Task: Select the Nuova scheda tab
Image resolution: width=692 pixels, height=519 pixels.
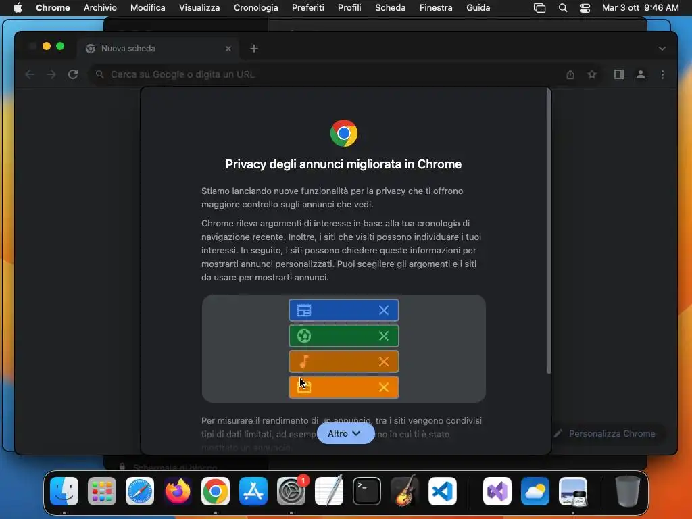Action: (x=159, y=49)
